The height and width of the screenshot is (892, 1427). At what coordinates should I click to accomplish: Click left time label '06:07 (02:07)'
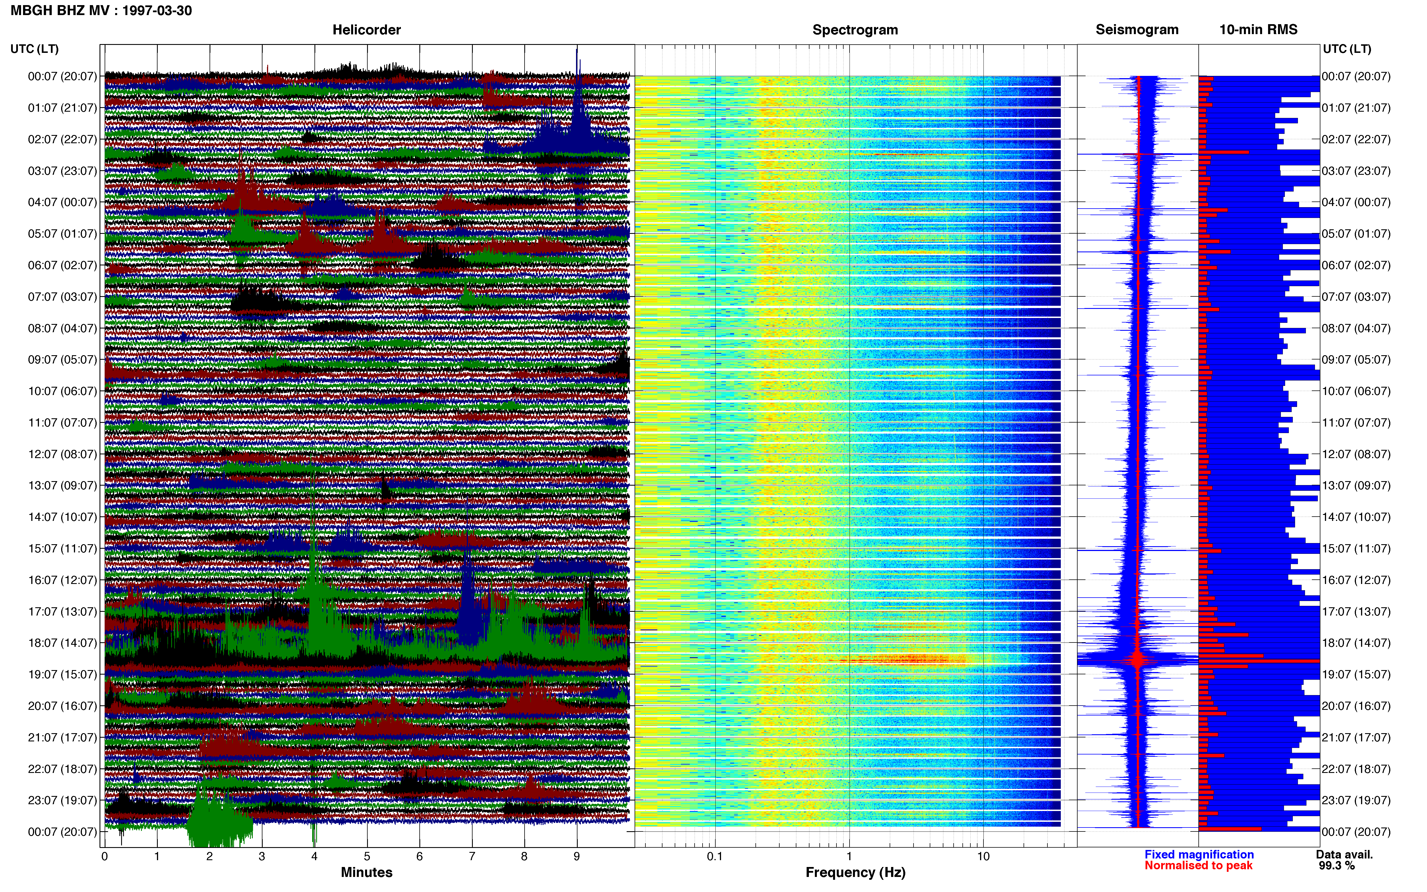tap(62, 265)
